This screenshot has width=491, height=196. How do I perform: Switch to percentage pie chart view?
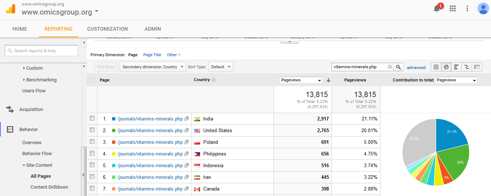446,67
